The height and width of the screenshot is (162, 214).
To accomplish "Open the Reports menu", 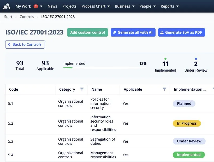I will point(168,6).
